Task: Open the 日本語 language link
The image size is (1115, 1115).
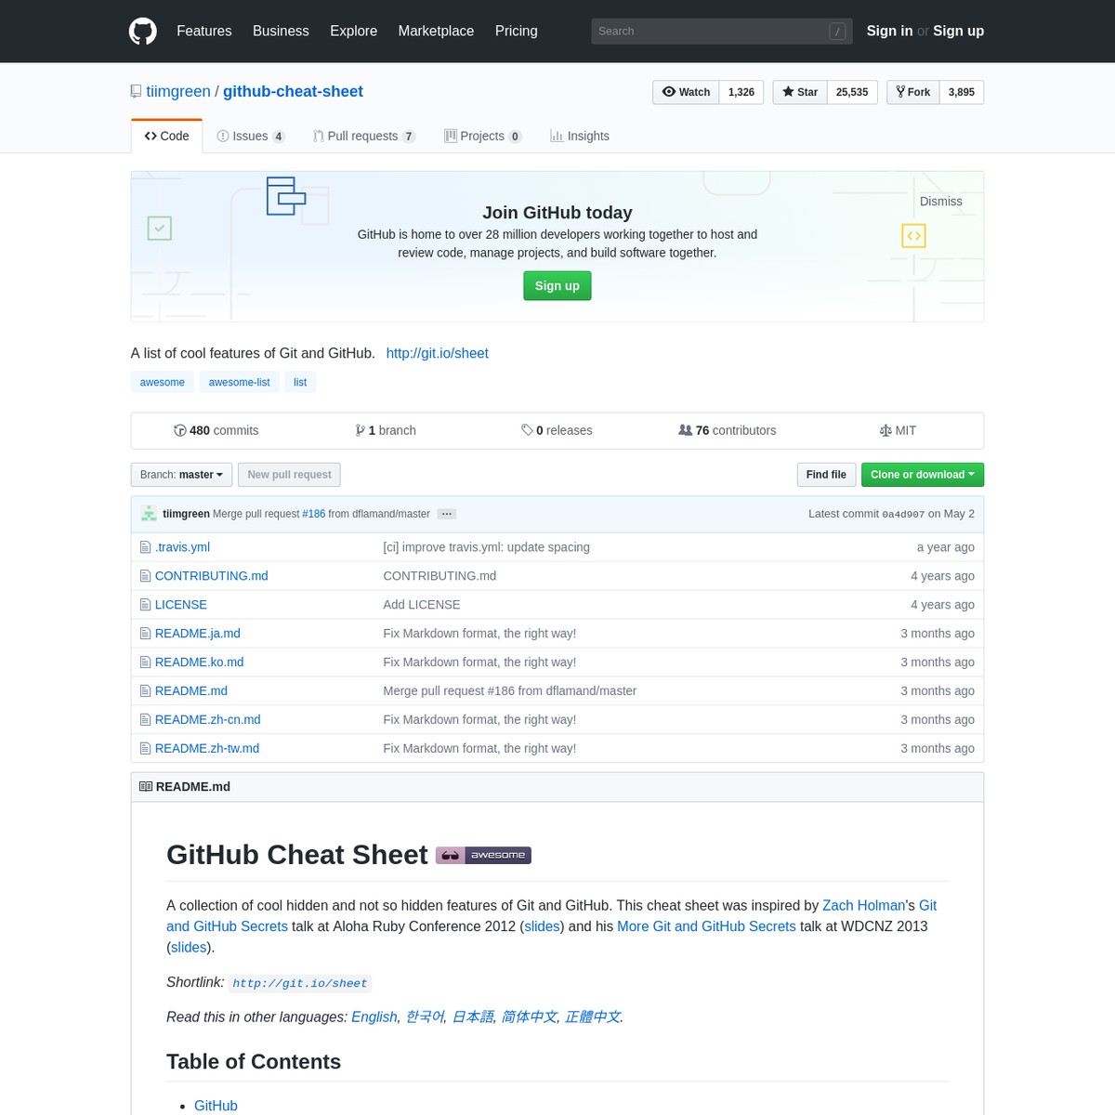Action: (x=473, y=1017)
